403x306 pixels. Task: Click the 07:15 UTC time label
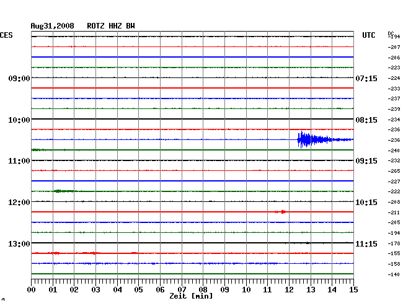366,78
